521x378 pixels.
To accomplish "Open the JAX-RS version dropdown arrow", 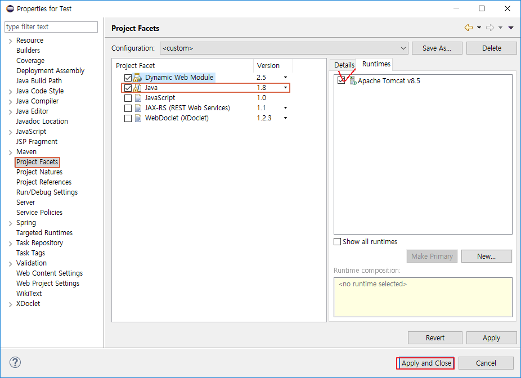I will tap(285, 108).
